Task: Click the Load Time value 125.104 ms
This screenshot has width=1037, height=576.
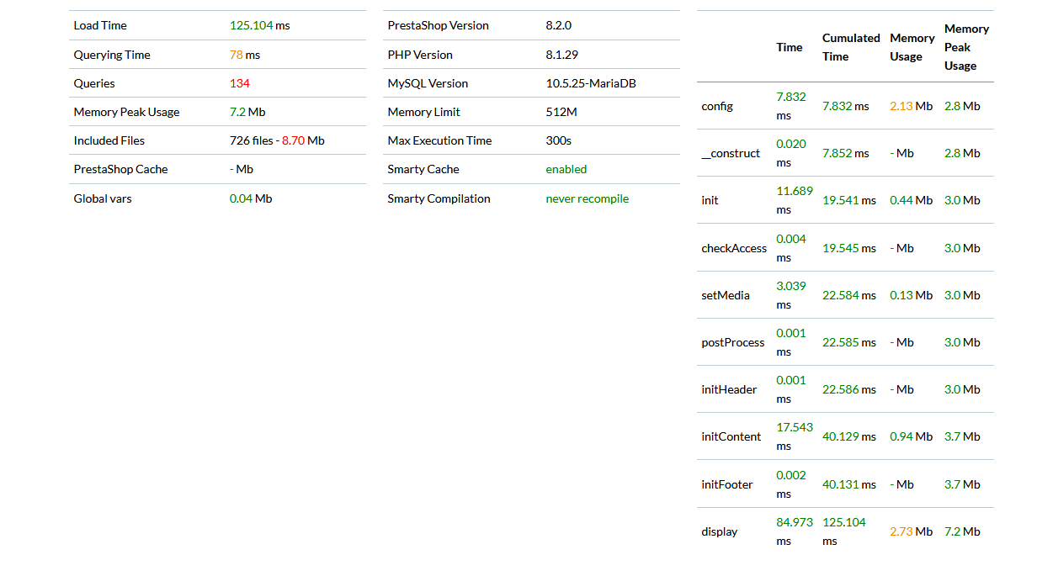Action: [x=259, y=25]
